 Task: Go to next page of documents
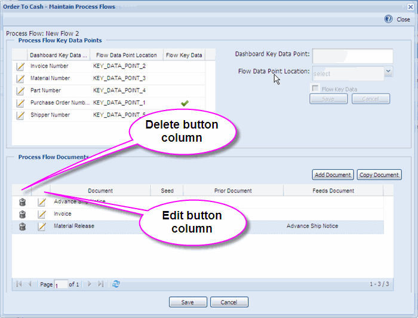pos(90,284)
